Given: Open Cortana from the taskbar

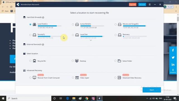Looking at the screenshot, I should (55, 98).
